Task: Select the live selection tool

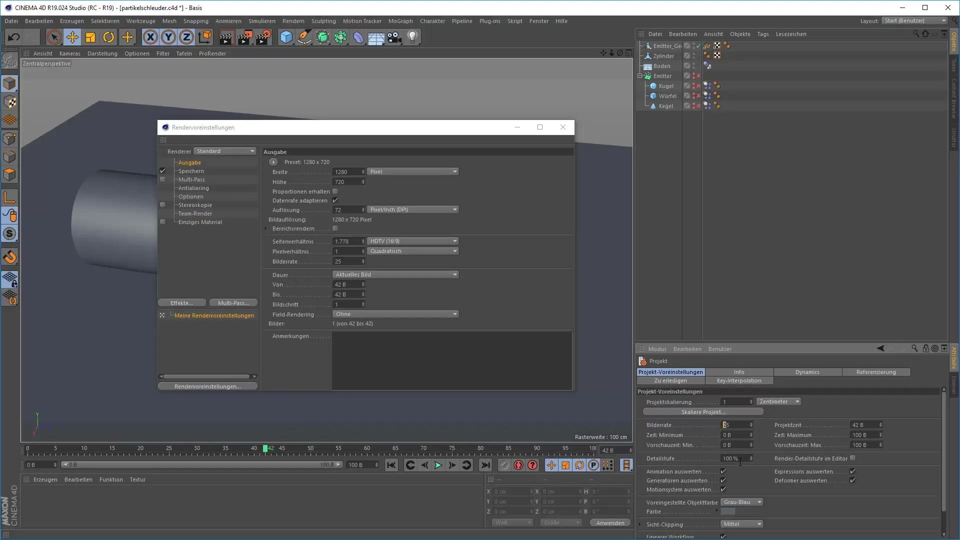Action: point(54,37)
